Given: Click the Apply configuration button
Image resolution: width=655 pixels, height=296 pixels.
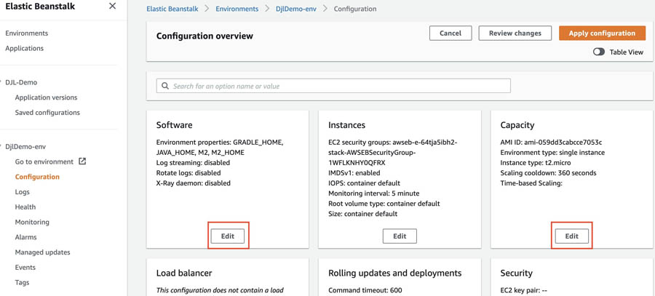Looking at the screenshot, I should click(x=602, y=33).
